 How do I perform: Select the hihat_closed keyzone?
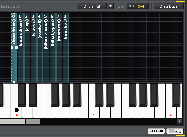[46, 48]
